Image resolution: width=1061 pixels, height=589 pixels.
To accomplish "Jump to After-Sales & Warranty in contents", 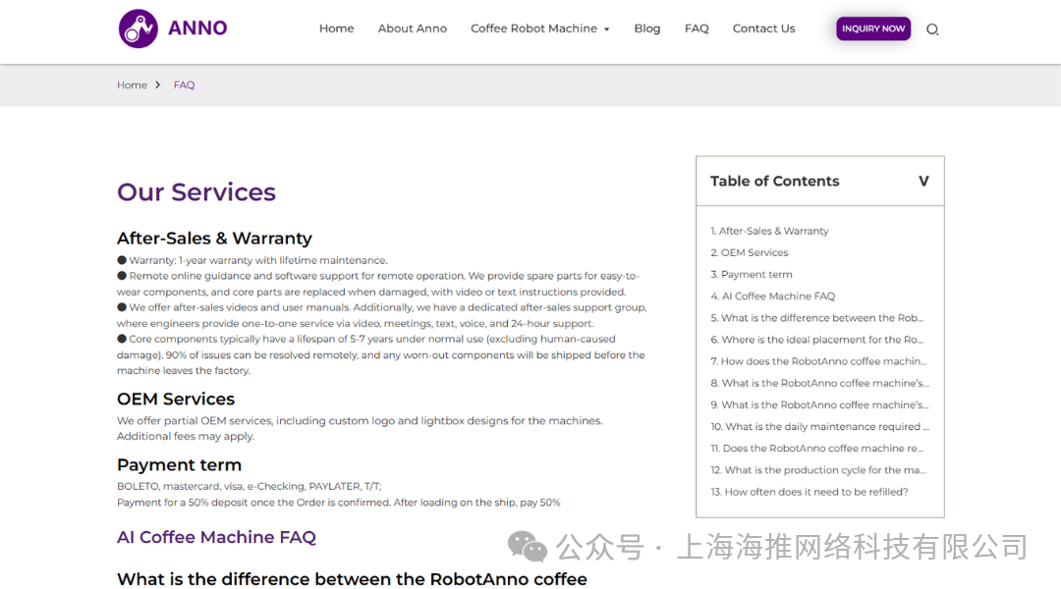I will [769, 232].
